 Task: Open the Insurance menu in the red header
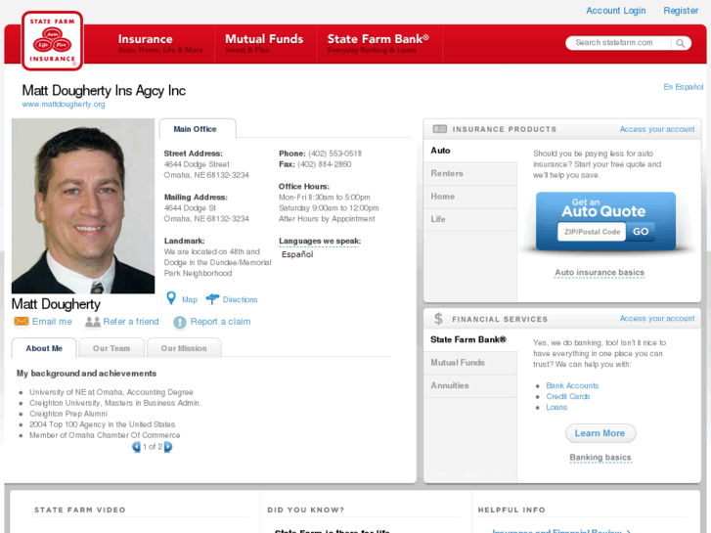coord(160,44)
